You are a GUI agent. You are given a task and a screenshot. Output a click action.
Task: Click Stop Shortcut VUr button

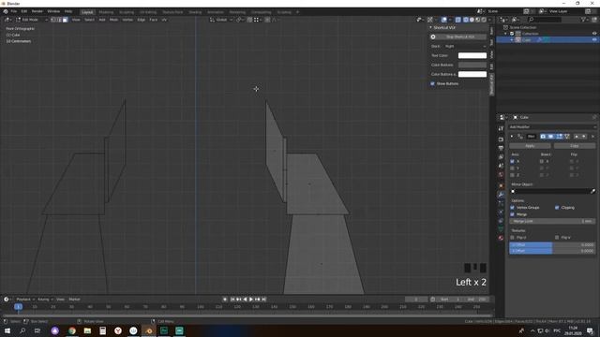[458, 37]
